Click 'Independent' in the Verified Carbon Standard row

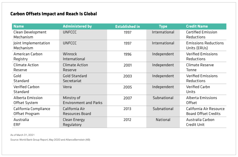(x=163, y=87)
